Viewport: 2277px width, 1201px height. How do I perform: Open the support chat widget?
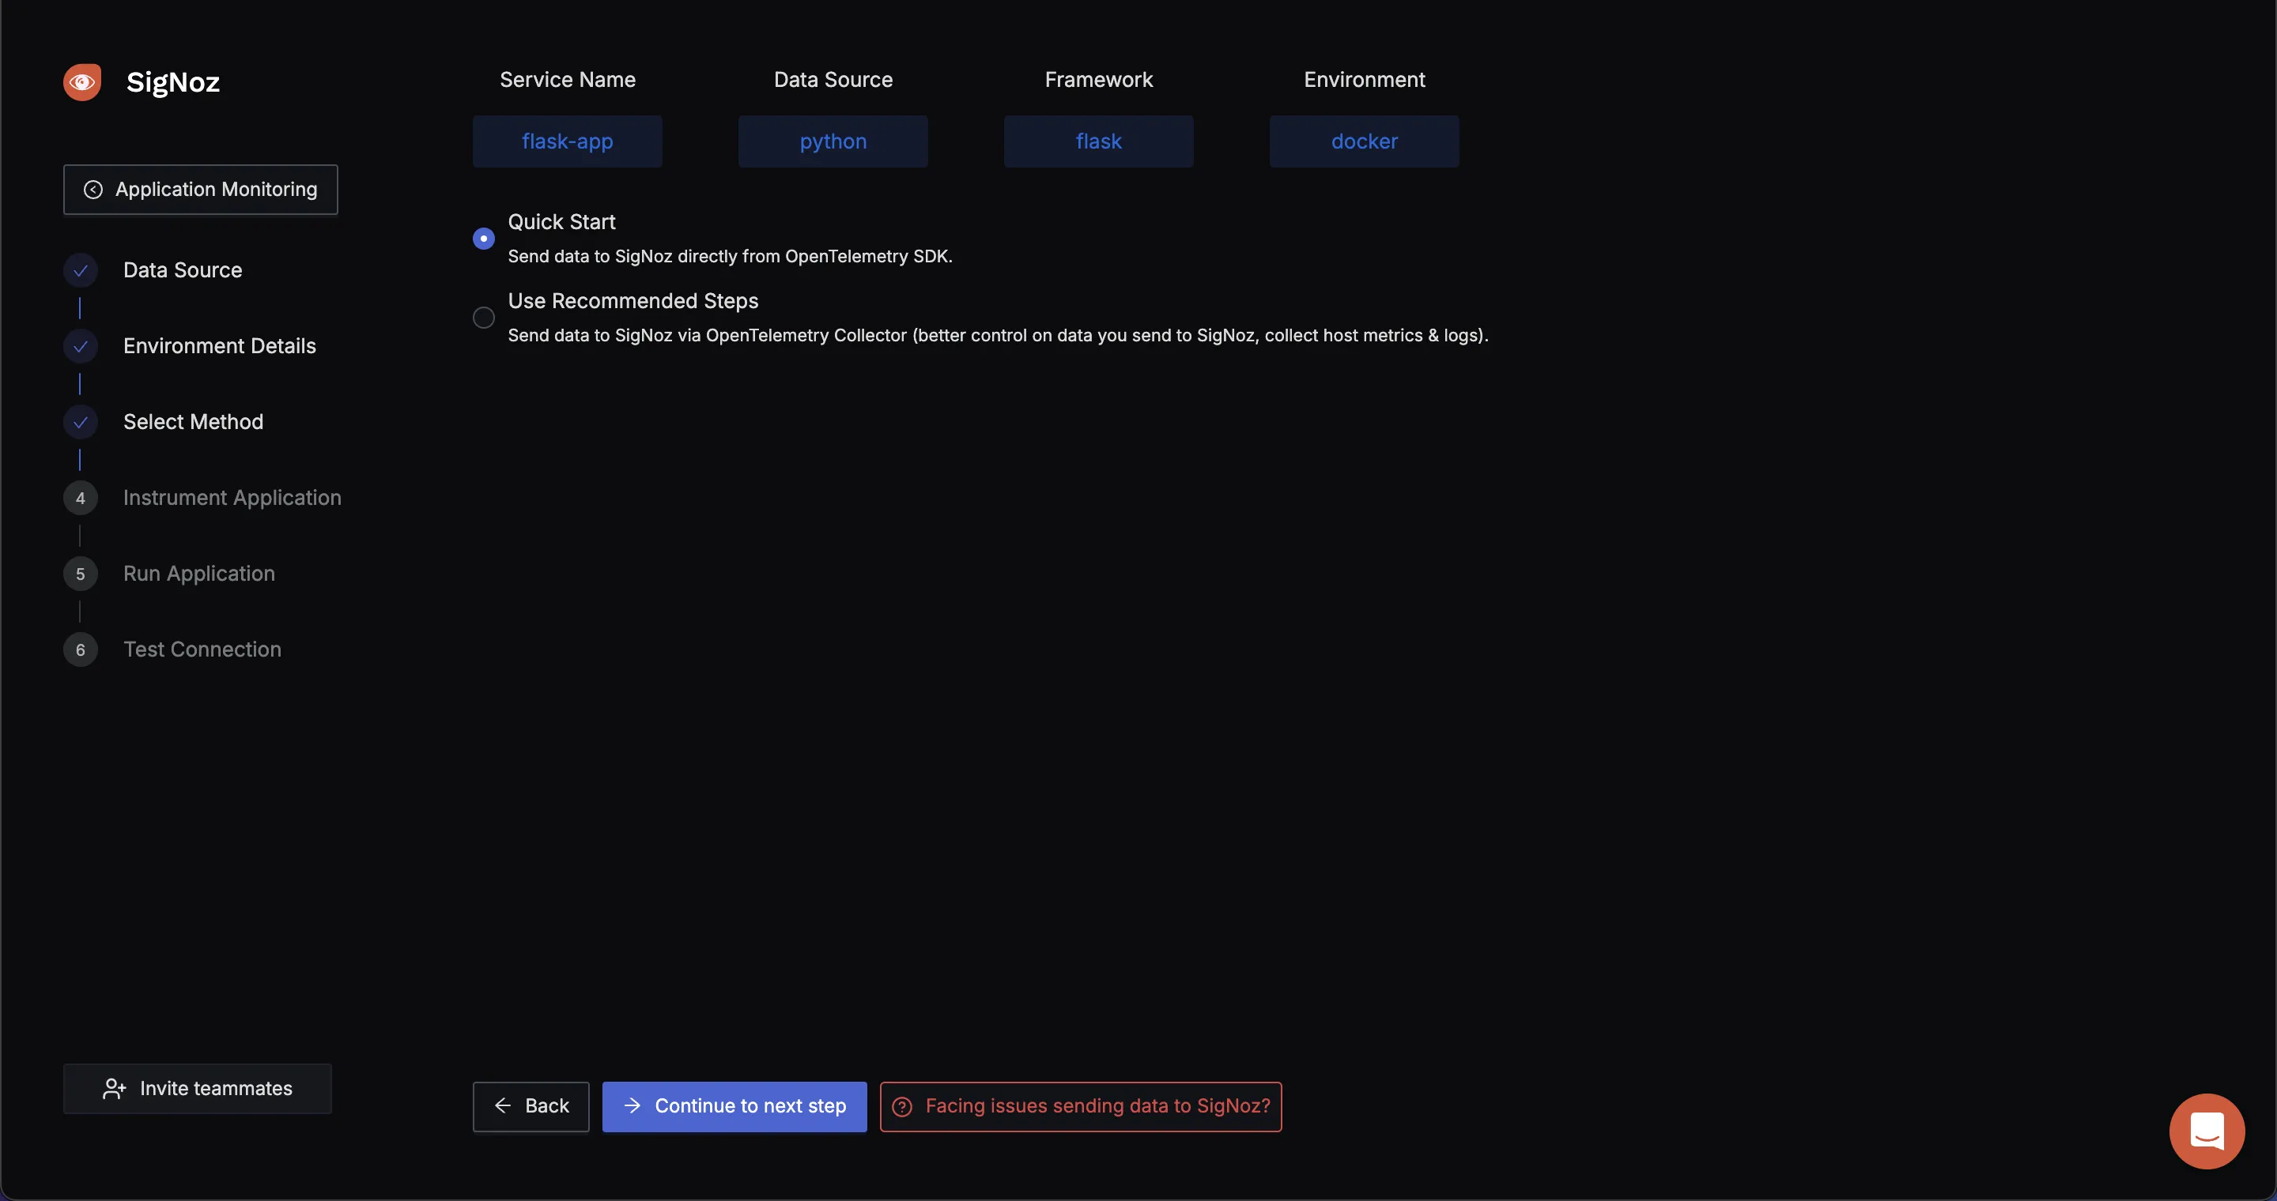coord(2207,1131)
